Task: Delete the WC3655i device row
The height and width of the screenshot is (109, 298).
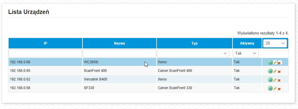Action: 279,63
